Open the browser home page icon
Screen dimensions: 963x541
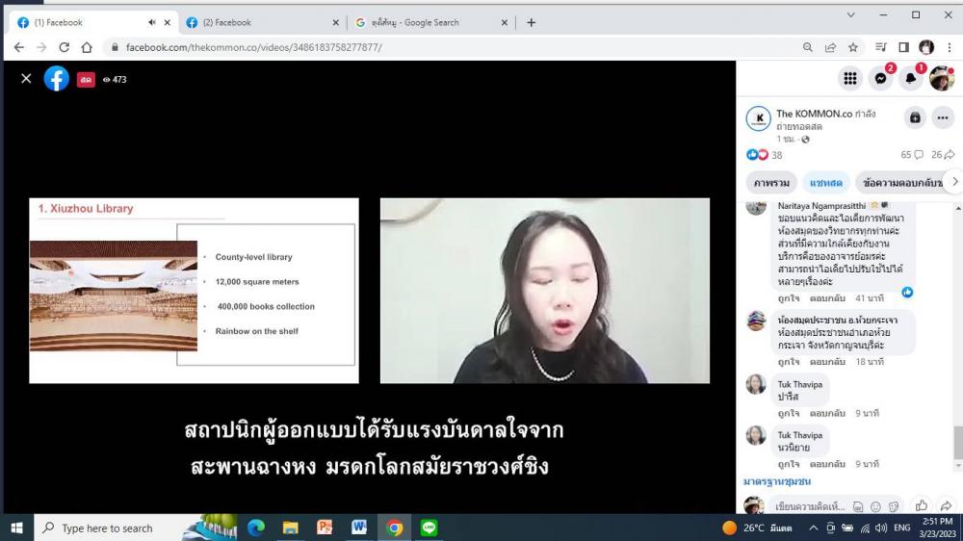tap(87, 47)
